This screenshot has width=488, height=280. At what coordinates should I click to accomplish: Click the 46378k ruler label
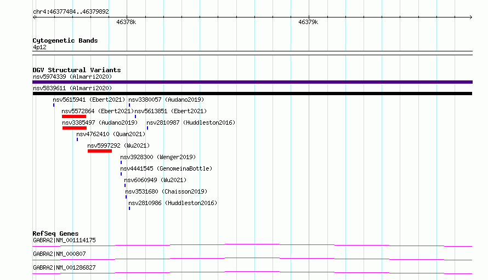[x=126, y=22]
